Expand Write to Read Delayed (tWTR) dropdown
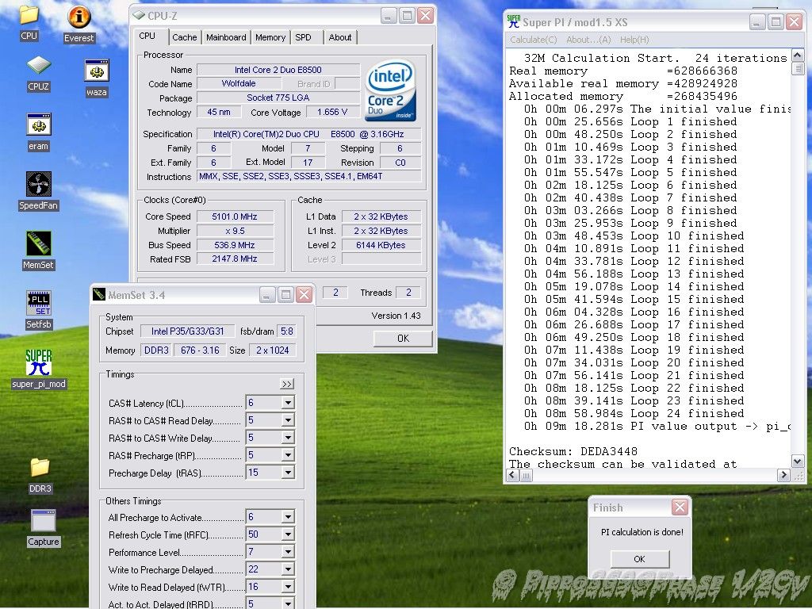This screenshot has width=812, height=609. [x=289, y=586]
